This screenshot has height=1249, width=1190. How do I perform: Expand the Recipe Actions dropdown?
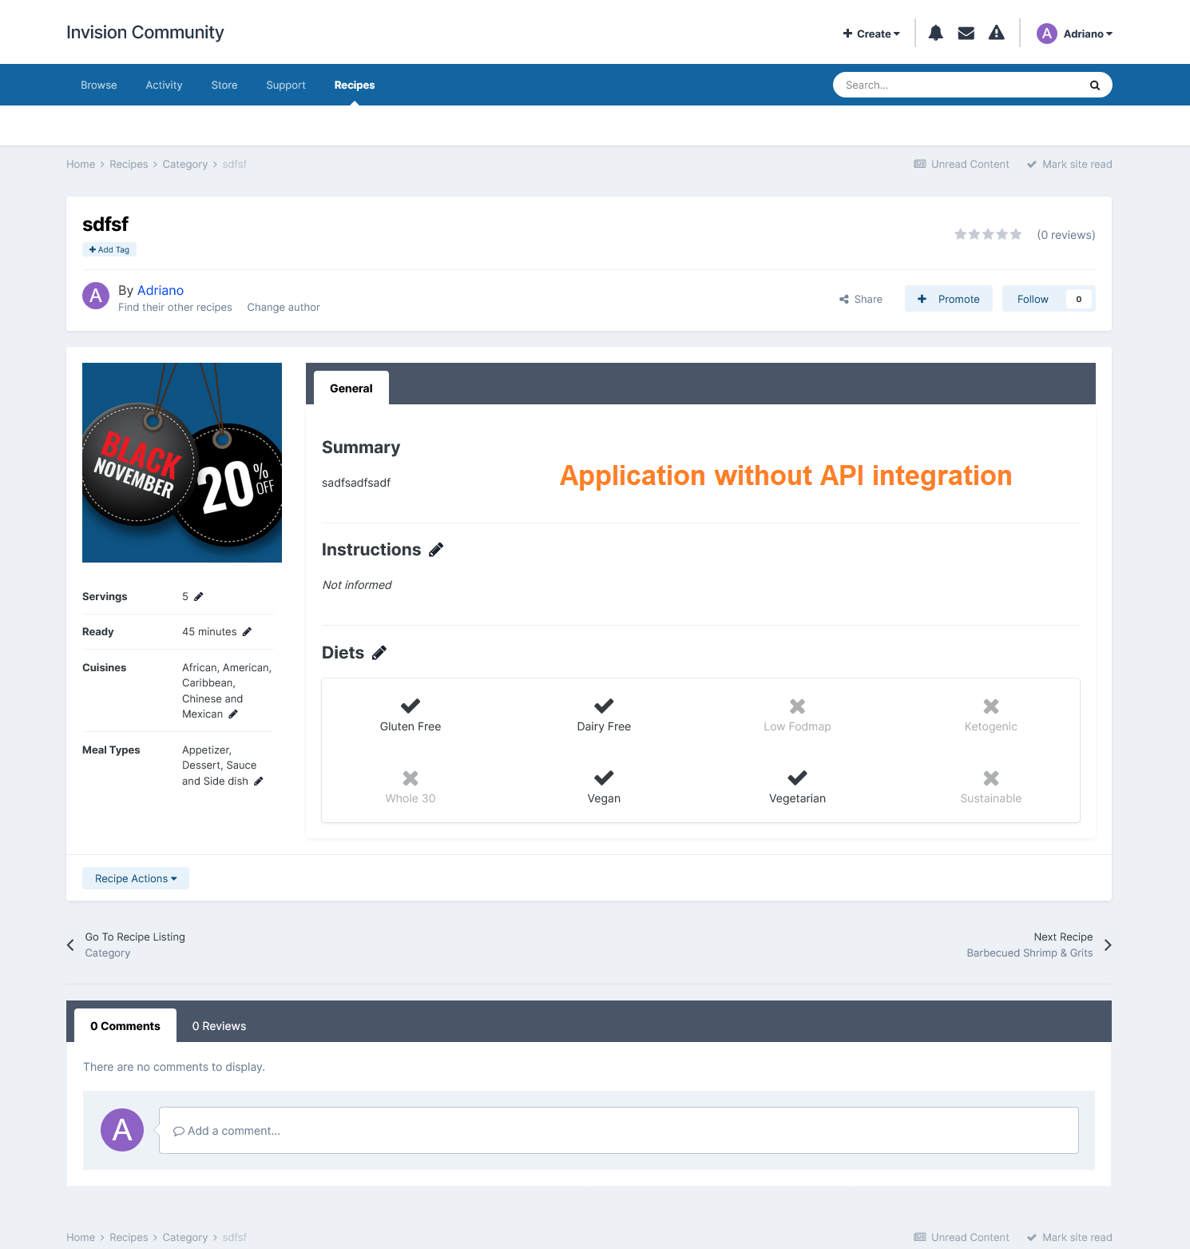[x=136, y=878]
